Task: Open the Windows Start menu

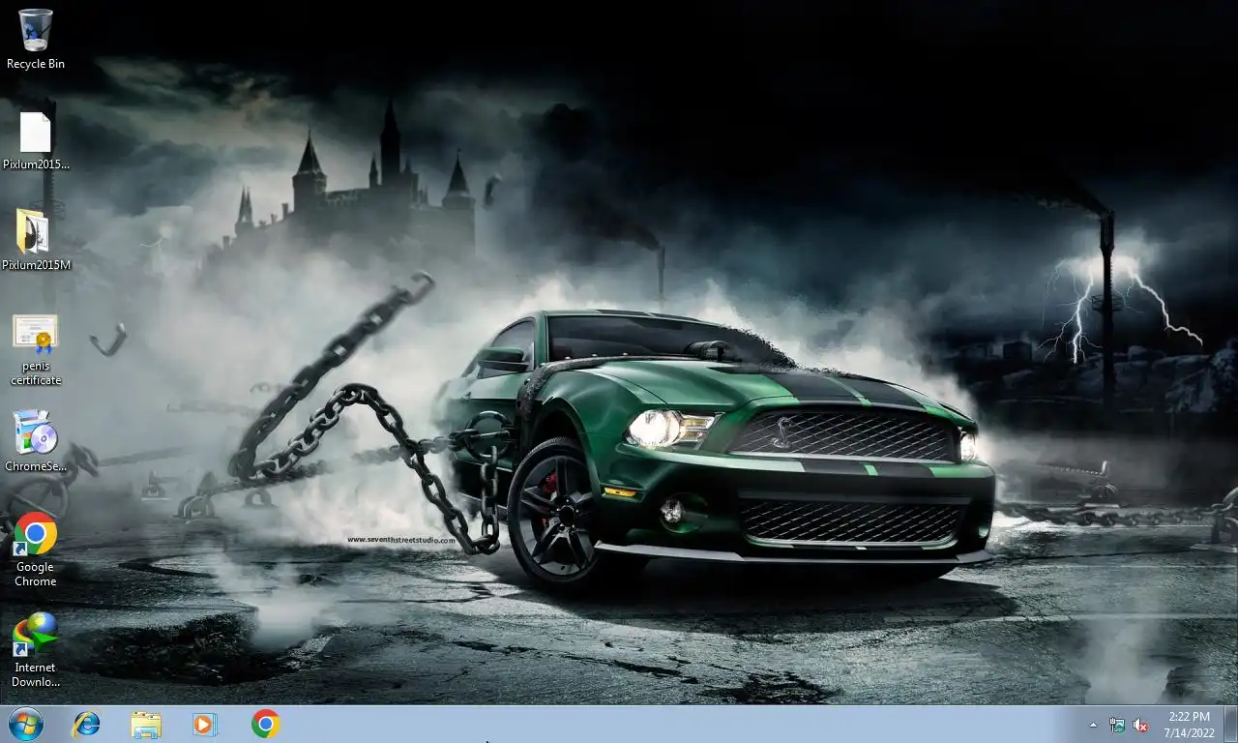Action: (x=26, y=724)
